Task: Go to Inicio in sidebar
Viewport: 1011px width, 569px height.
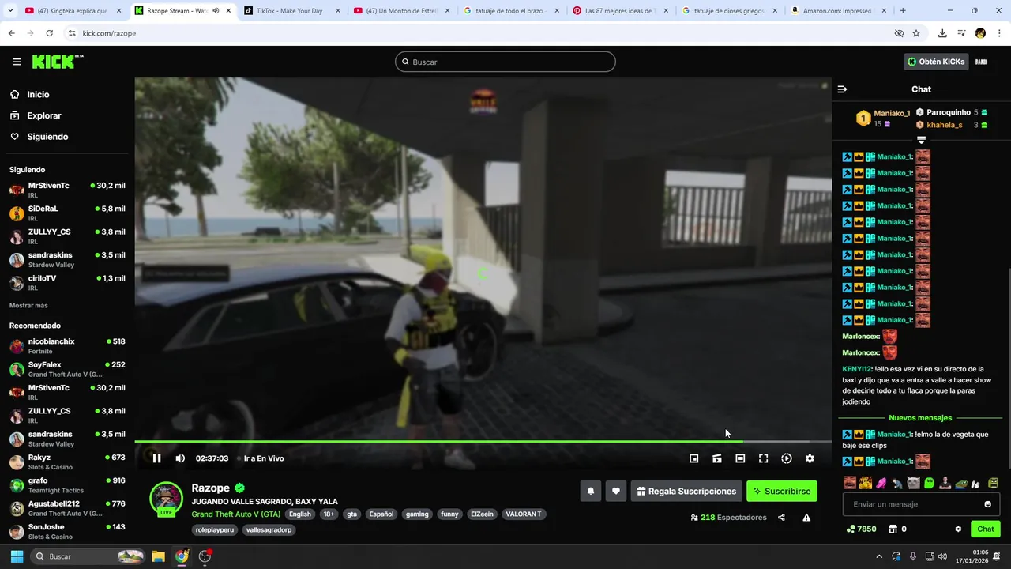Action: tap(38, 94)
